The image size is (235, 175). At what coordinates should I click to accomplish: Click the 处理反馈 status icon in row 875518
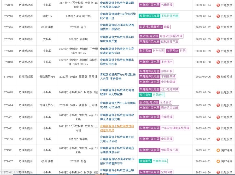218,51
